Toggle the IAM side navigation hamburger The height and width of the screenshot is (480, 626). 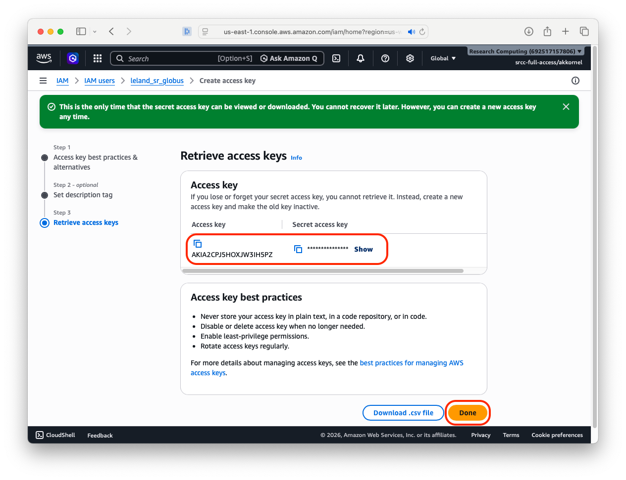click(43, 81)
